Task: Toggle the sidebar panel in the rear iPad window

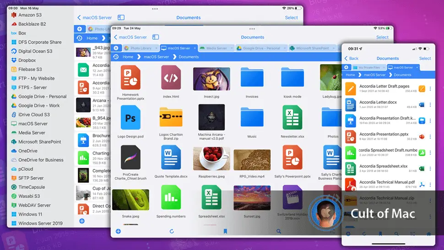Action: pos(121,17)
